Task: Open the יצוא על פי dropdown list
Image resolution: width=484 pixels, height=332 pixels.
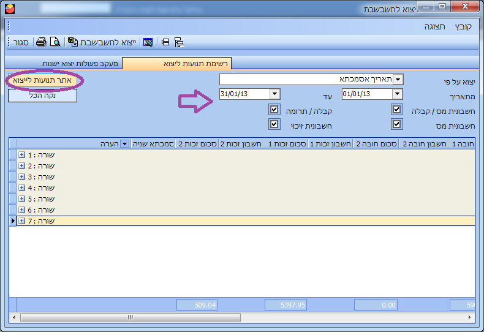Action: click(x=398, y=80)
